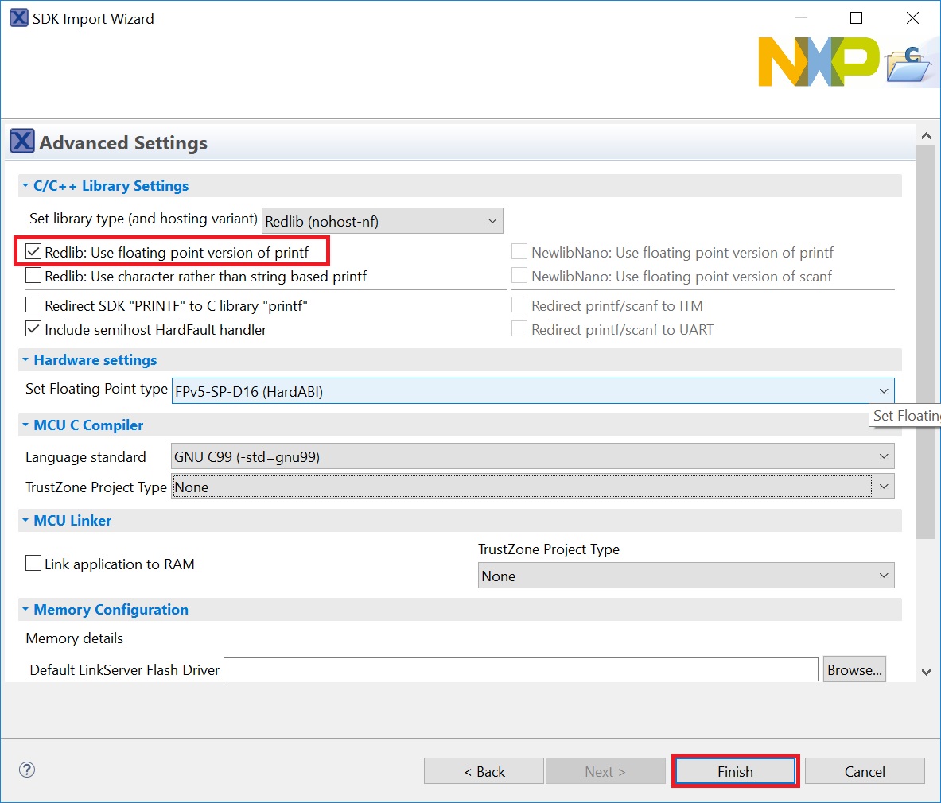Click the scroll up arrow
Viewport: 941px width, 803px height.
(926, 136)
